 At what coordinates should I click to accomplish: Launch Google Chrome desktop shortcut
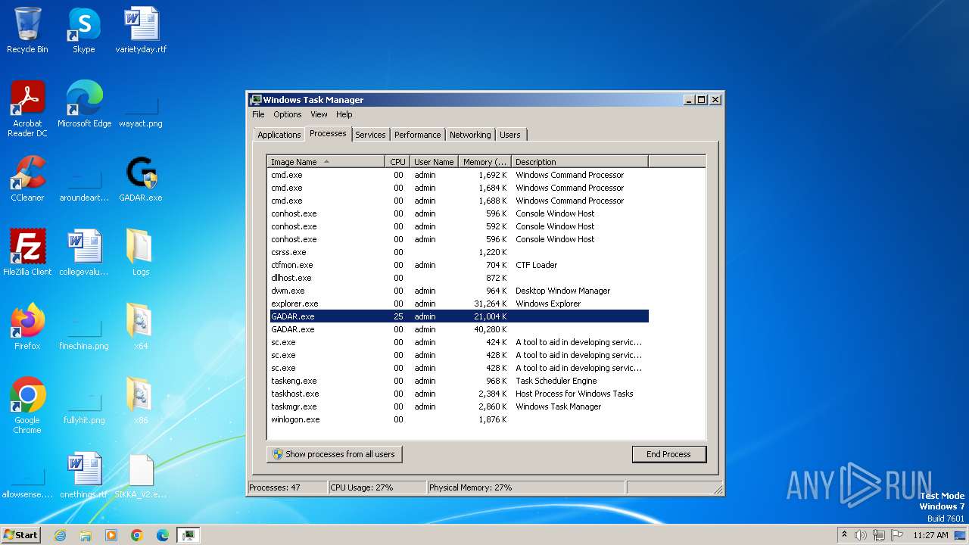(27, 406)
